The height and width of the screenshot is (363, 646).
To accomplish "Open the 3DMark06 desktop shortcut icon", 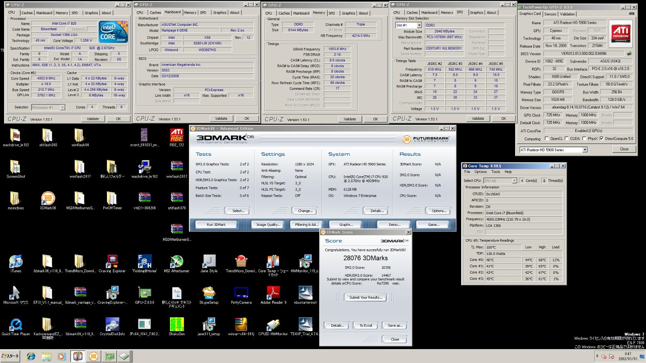I will coord(48,198).
